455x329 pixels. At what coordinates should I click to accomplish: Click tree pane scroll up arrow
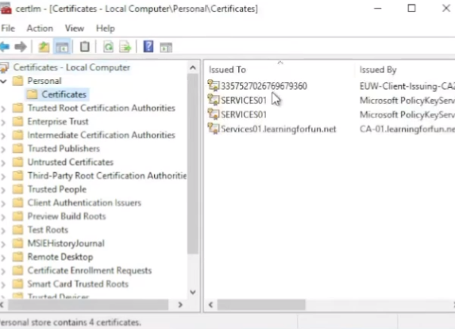193,67
